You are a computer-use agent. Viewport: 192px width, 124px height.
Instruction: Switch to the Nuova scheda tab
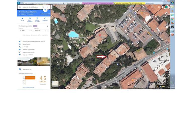coord(153,3)
